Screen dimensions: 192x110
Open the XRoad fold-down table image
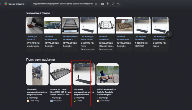[84, 74]
